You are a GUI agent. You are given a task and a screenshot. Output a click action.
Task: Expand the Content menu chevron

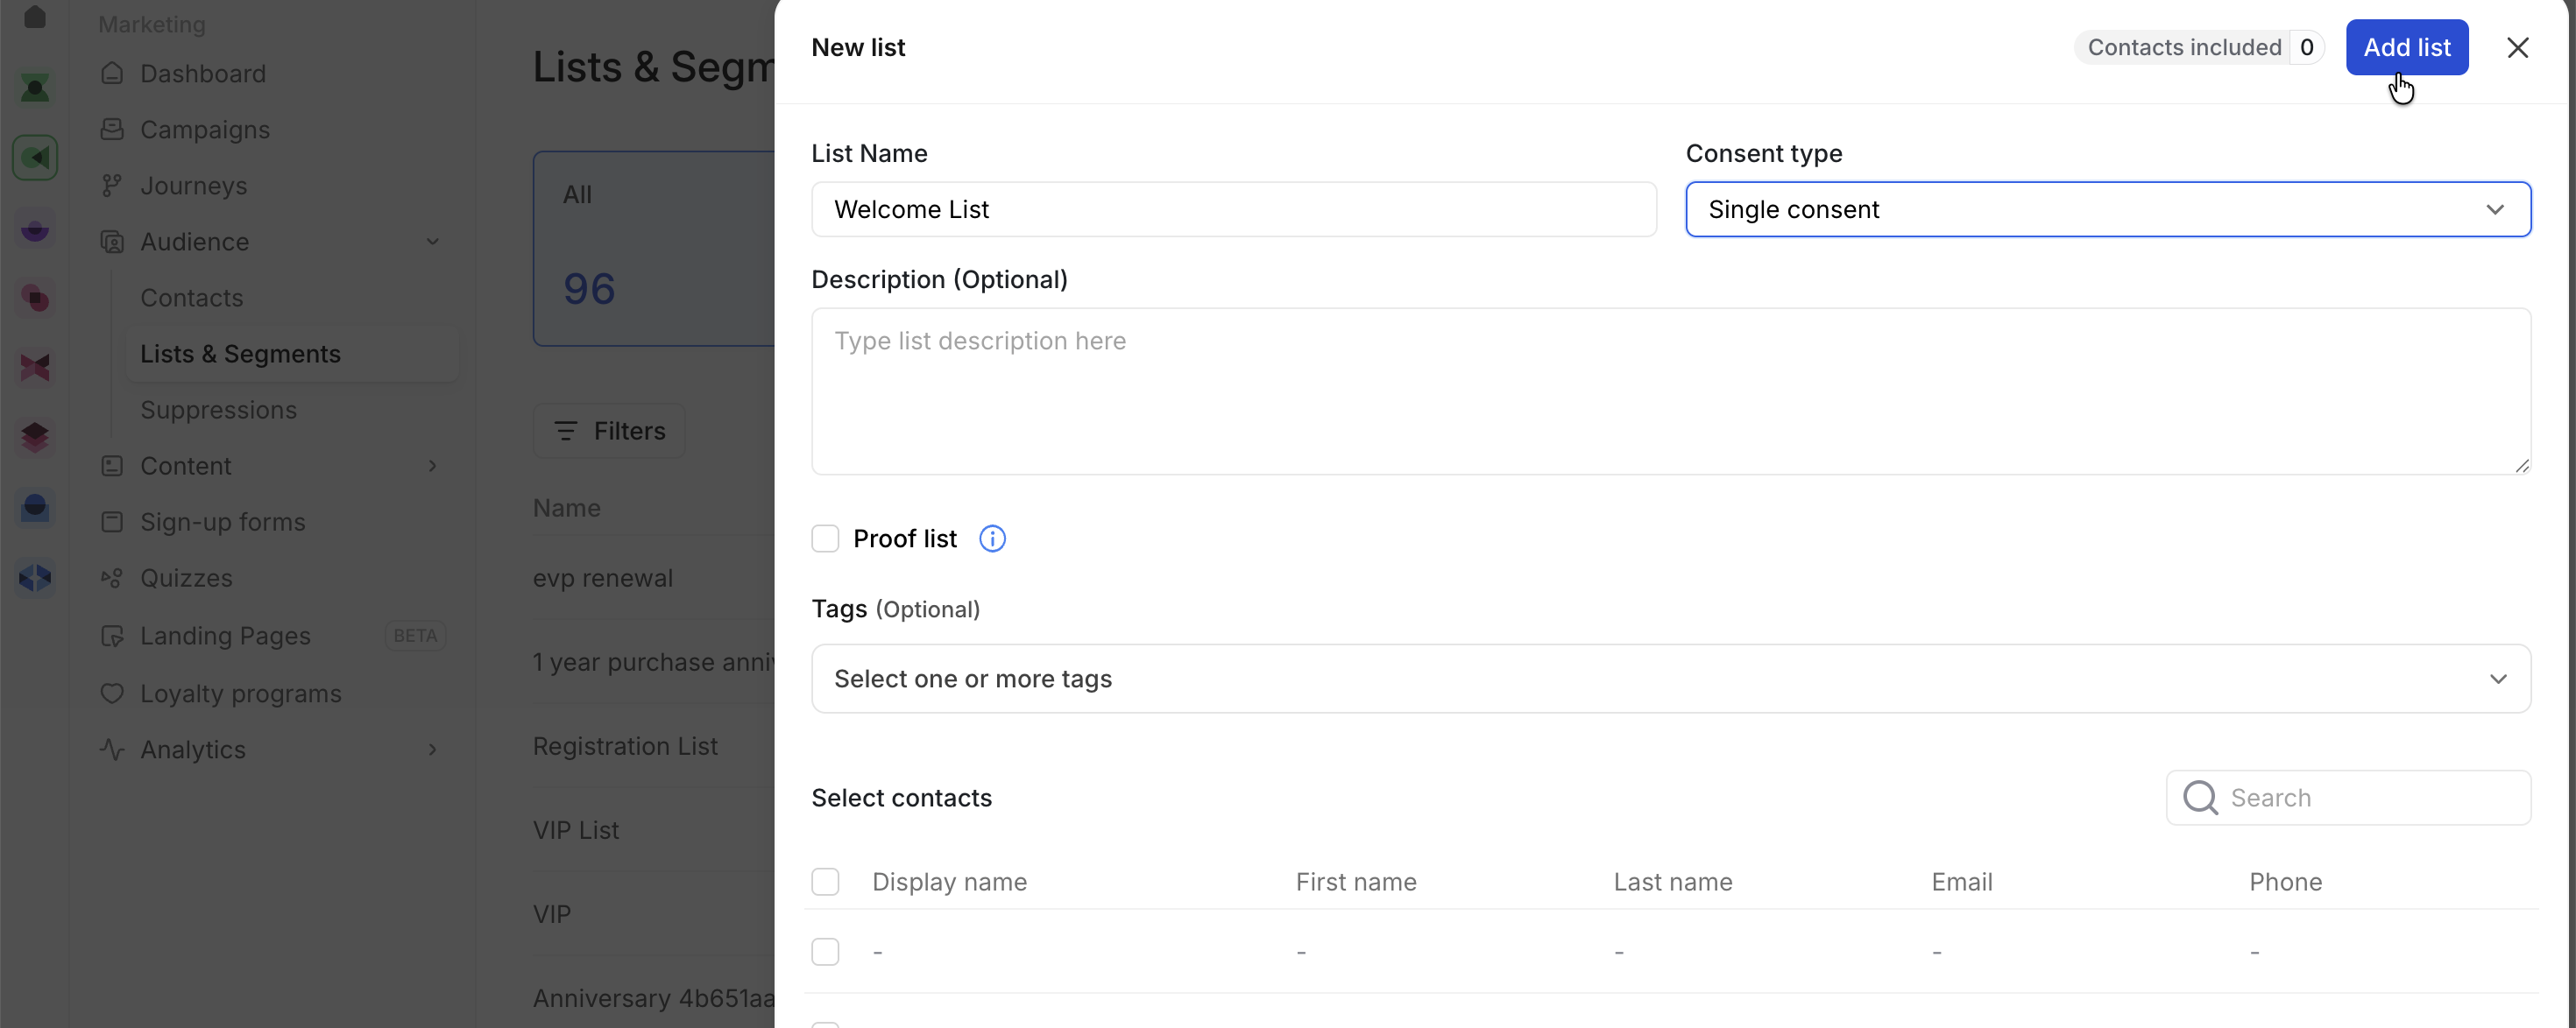tap(432, 467)
